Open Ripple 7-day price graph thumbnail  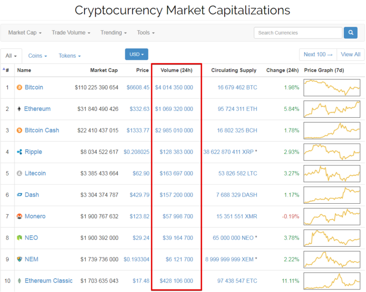click(x=332, y=152)
